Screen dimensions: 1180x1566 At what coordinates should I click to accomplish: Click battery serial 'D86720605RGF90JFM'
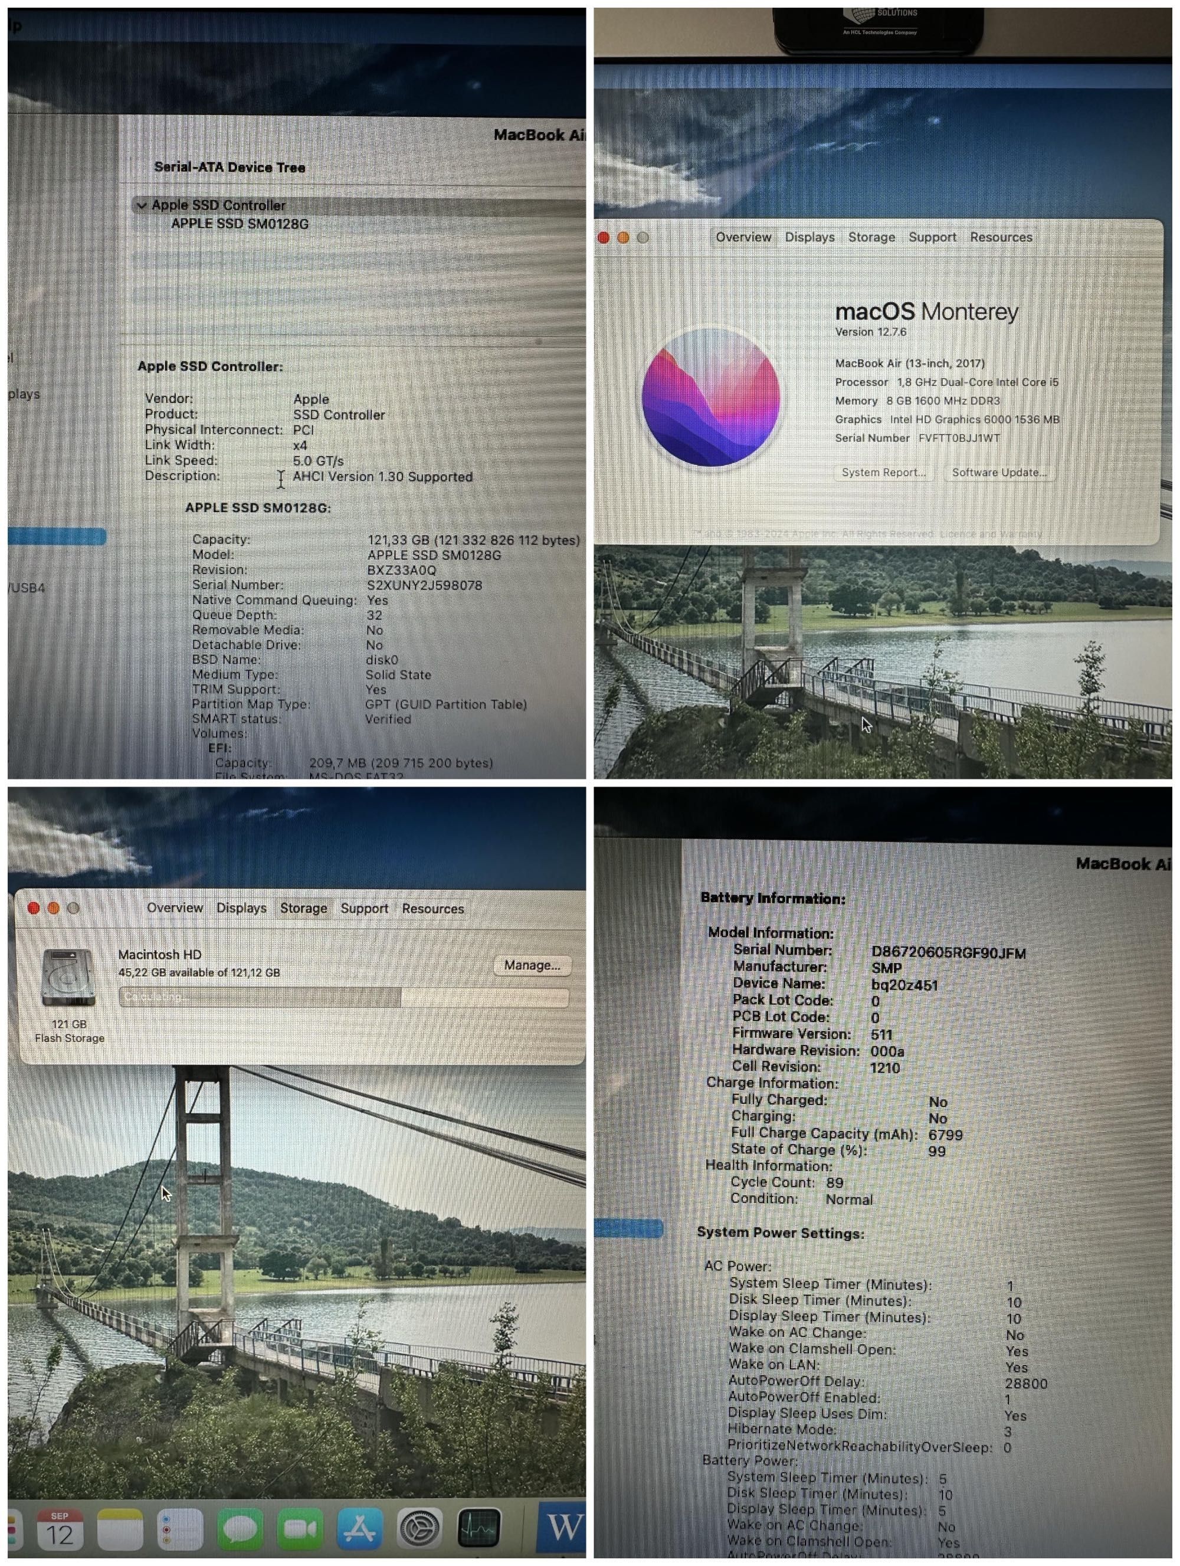[949, 954]
